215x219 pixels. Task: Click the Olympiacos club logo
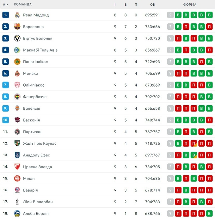pos(17,85)
